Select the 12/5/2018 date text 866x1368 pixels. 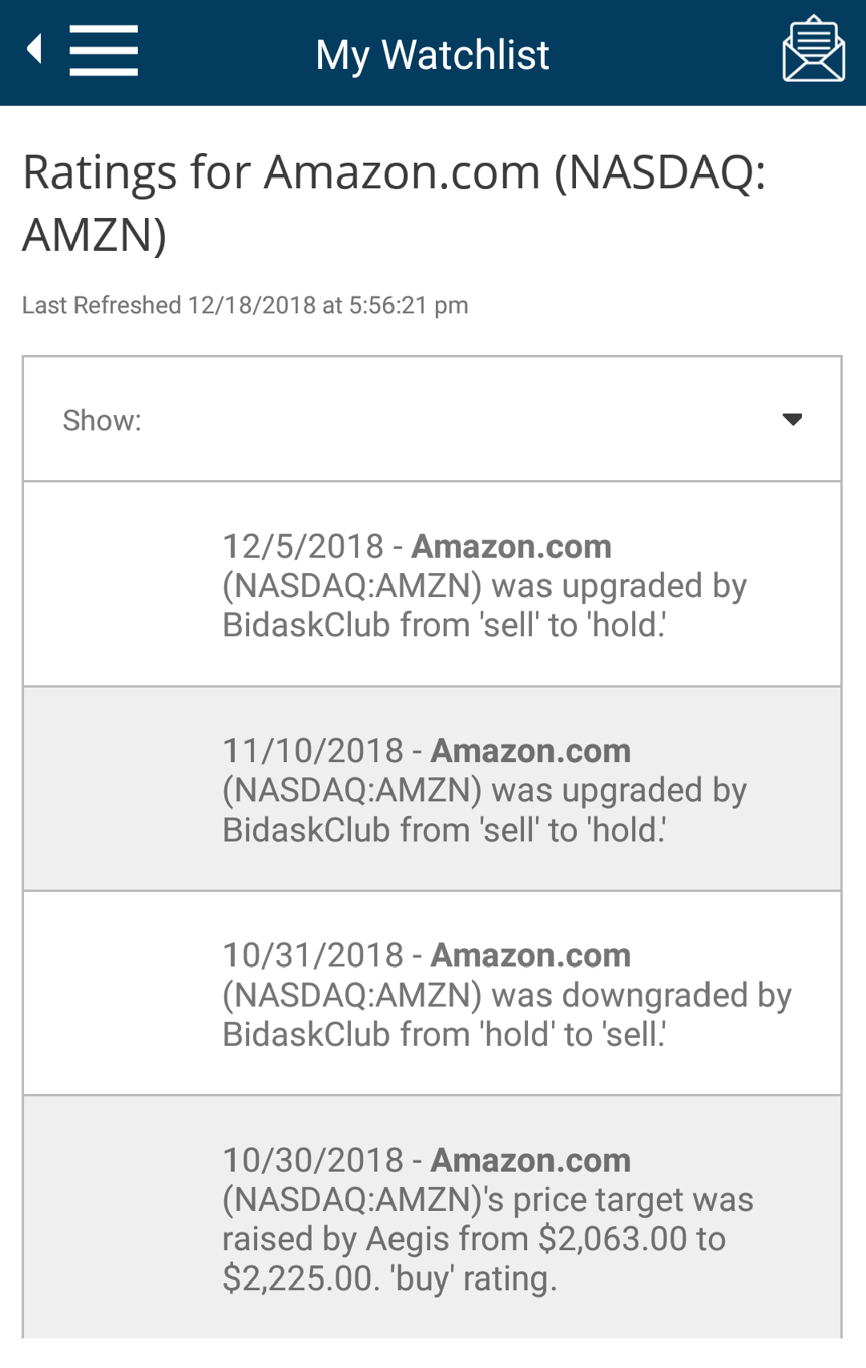304,547
